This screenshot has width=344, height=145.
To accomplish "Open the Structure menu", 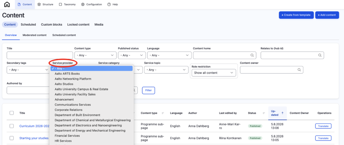I will 45,5.
